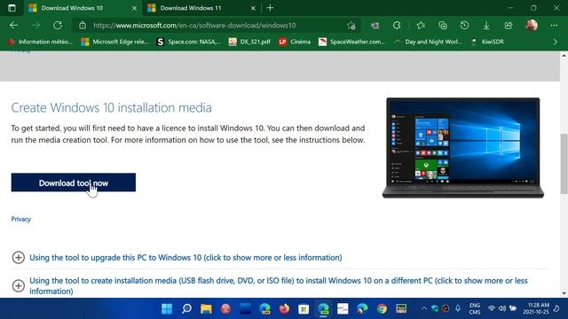The image size is (568, 319).
Task: Click the Download tool now button
Action: [x=74, y=183]
